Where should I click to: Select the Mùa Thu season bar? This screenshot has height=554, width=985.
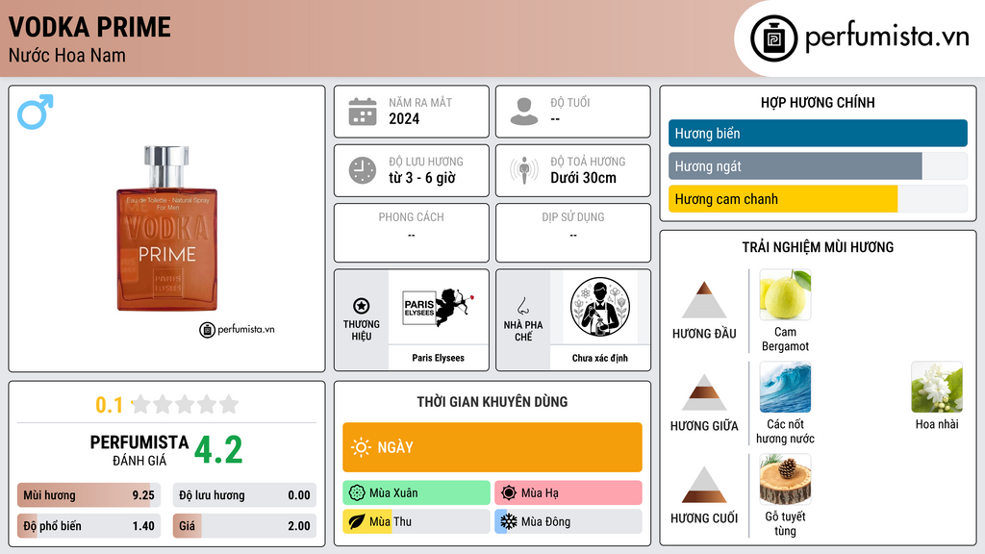[417, 521]
